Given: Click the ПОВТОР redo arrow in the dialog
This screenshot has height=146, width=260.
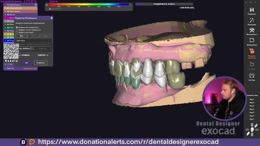Looking at the screenshot, I should coord(43,55).
